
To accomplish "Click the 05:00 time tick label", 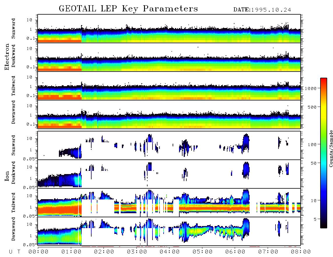I will click(202, 252).
